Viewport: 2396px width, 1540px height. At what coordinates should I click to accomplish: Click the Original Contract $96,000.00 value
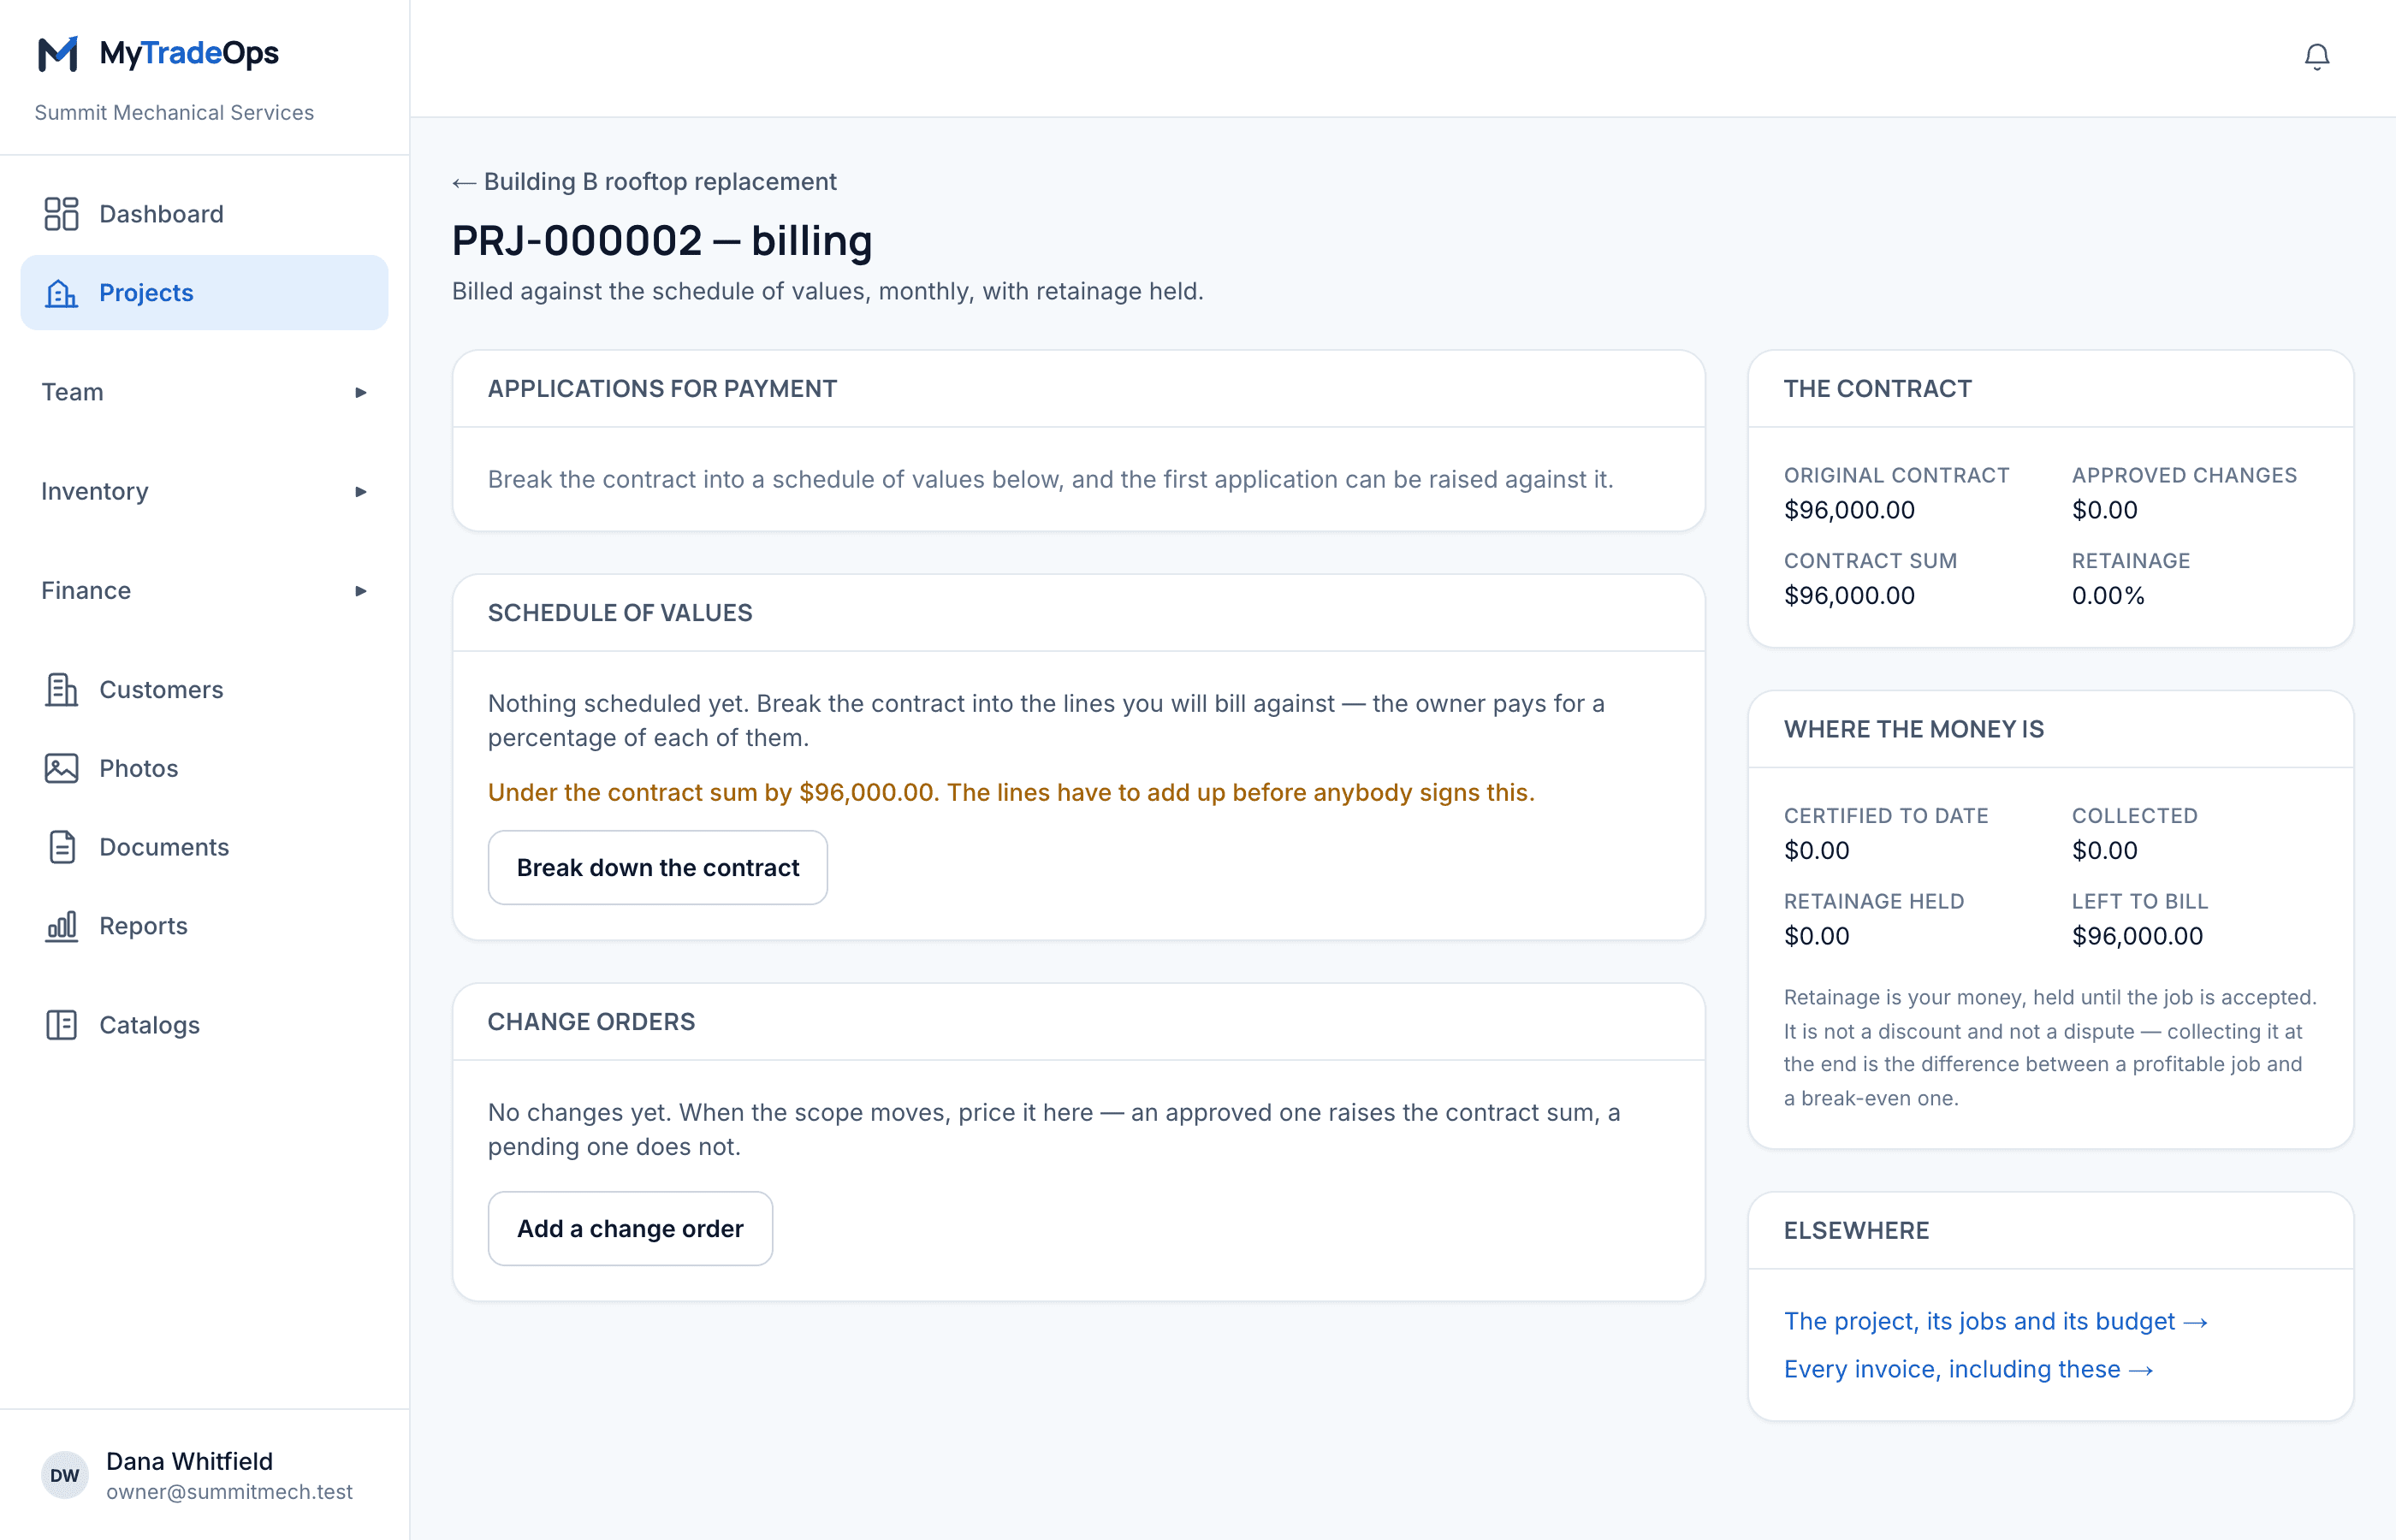click(x=1849, y=510)
